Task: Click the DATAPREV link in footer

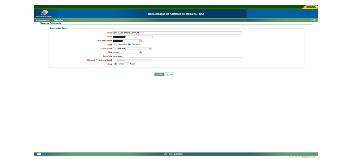Action: tap(179, 154)
